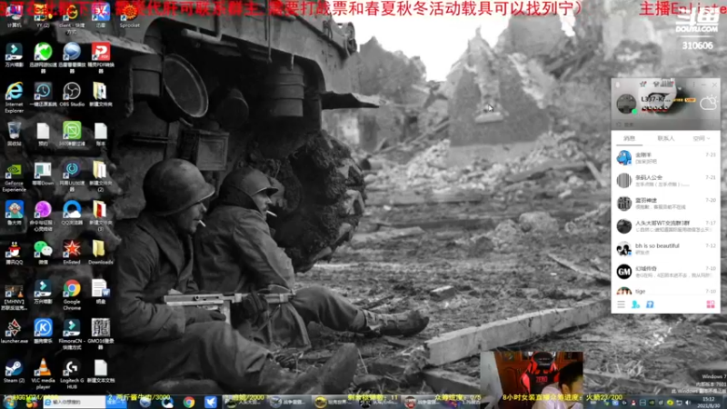The width and height of the screenshot is (727, 409).
Task: Open the conversation dated 7-20
Action: [x=666, y=203]
